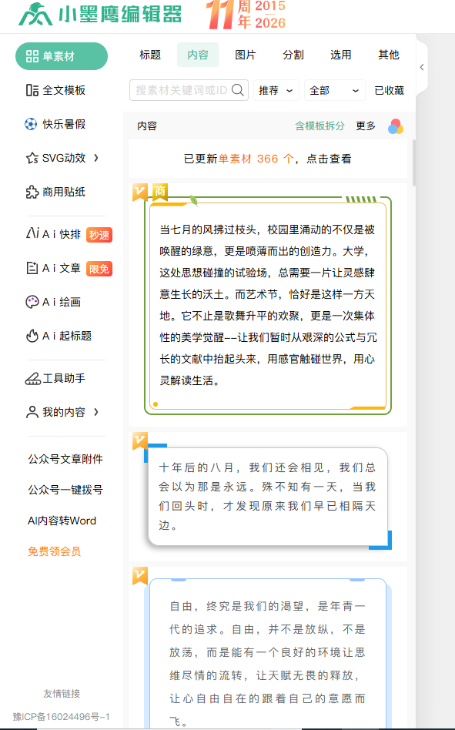Viewport: 455px width, 730px height.
Task: Expand the SVG动效 submenu arrow
Action: (x=96, y=158)
